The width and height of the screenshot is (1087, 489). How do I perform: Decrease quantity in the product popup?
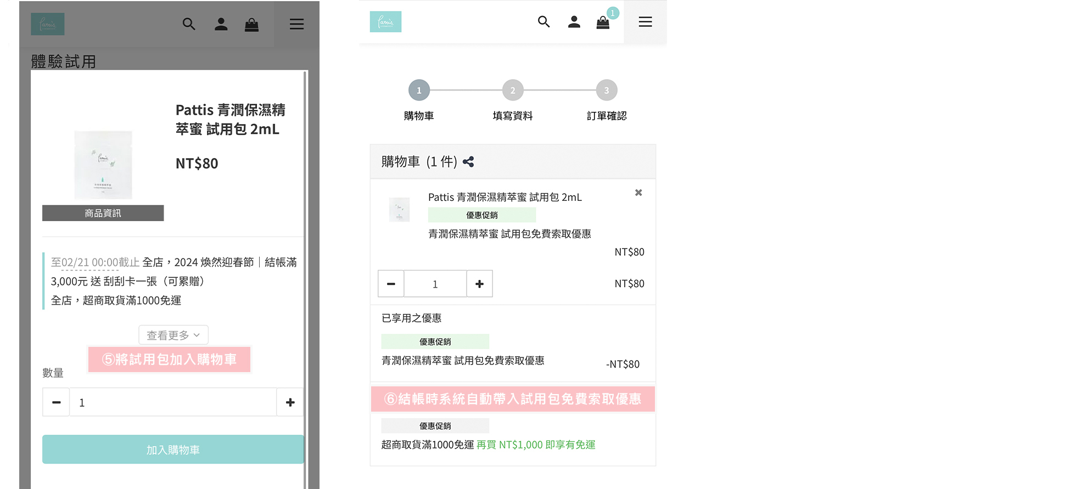click(56, 402)
